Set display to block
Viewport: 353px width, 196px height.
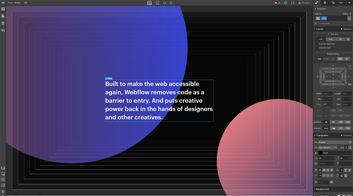point(319,59)
